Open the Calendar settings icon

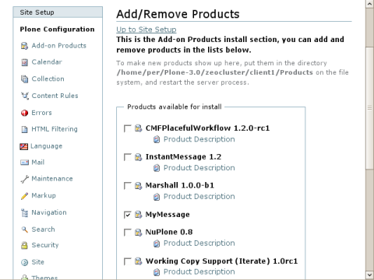(24, 62)
